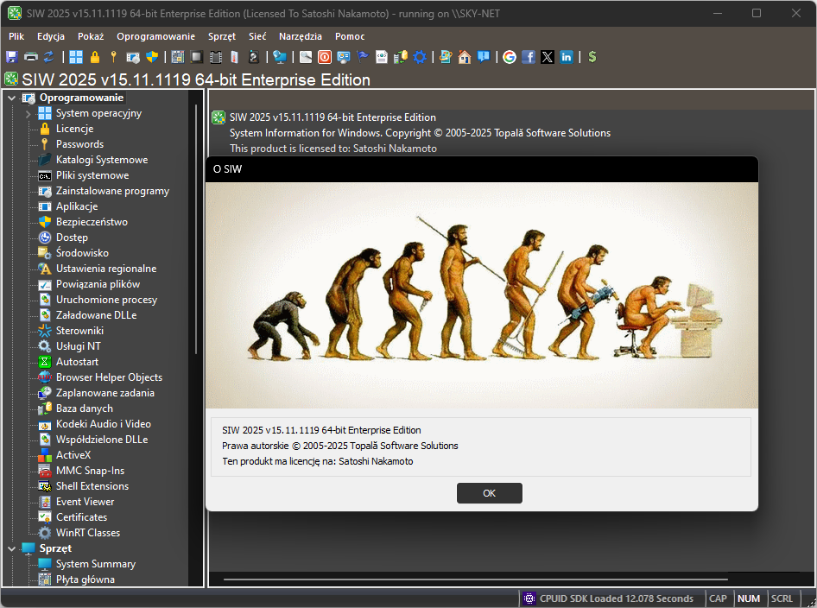Select Certificates in the tree

[x=81, y=517]
